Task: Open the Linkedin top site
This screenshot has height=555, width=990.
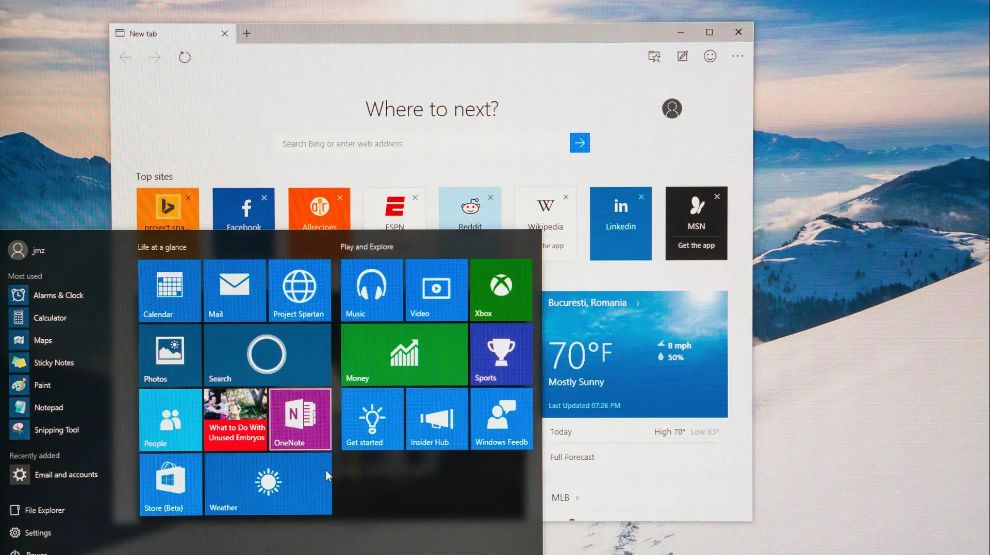Action: (x=621, y=223)
